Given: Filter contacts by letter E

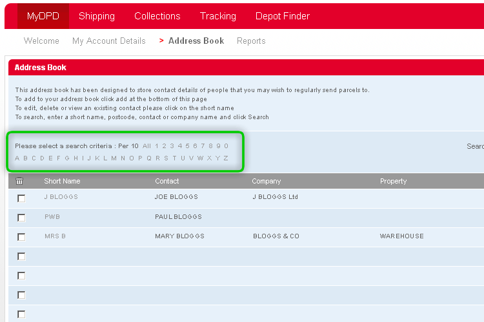Looking at the screenshot, I should 50,158.
